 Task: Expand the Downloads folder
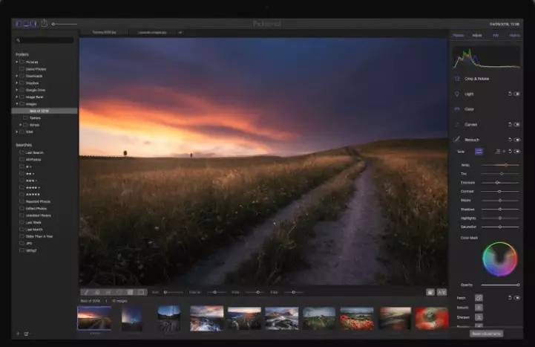click(17, 76)
